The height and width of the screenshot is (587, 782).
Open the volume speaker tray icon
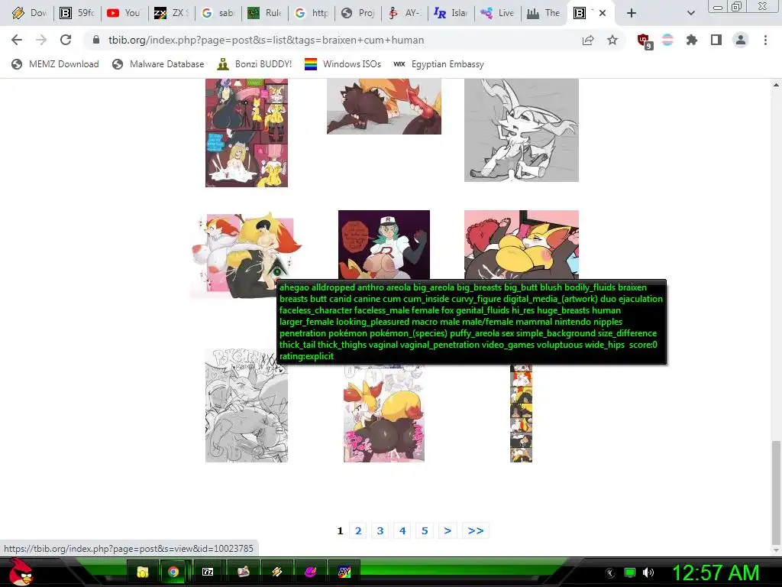(x=648, y=572)
